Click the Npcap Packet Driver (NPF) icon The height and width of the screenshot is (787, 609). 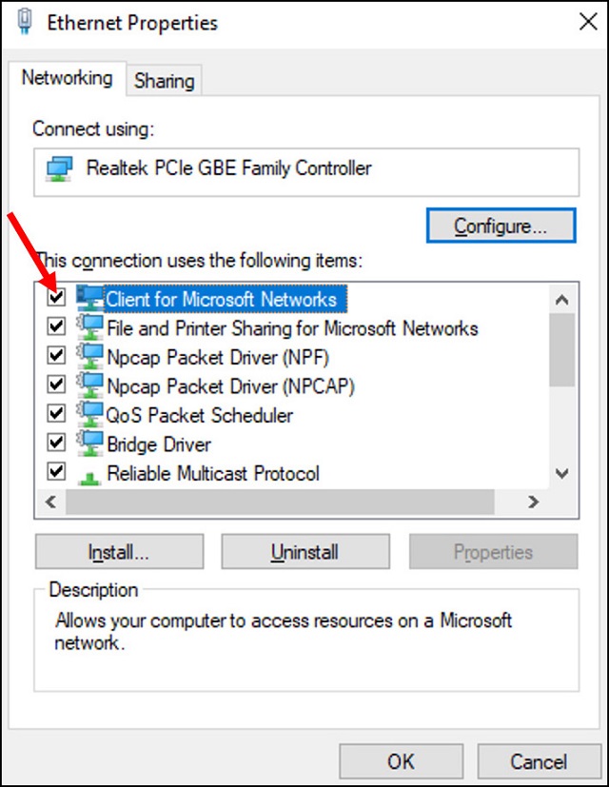89,356
